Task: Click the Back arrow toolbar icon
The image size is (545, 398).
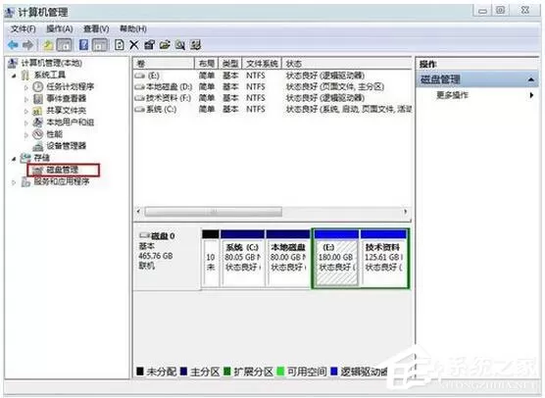Action: click(x=13, y=45)
